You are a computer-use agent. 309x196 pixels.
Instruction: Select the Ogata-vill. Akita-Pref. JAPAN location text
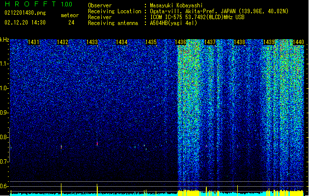tap(219, 11)
